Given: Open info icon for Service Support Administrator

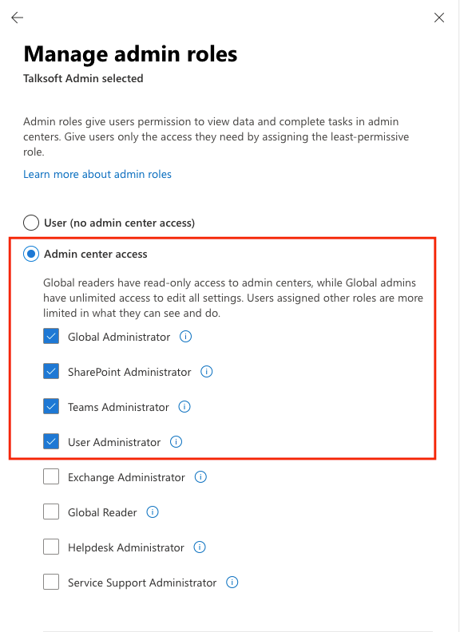Looking at the screenshot, I should pyautogui.click(x=232, y=583).
